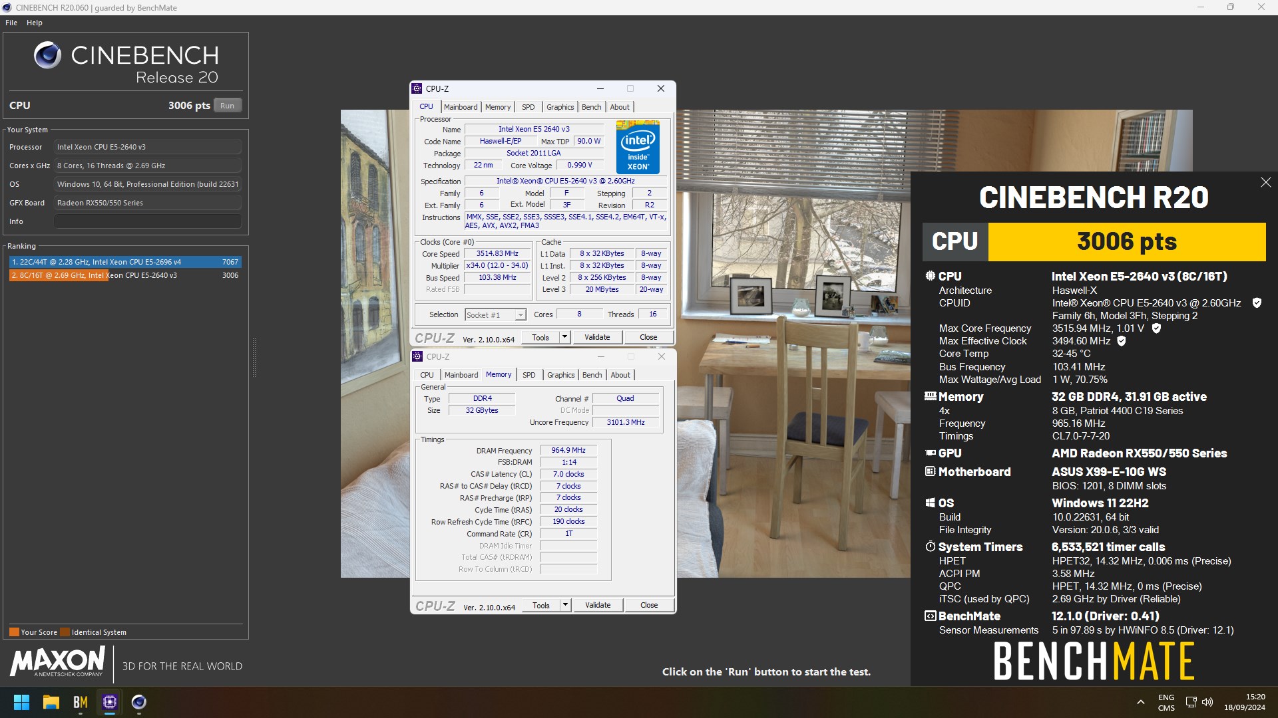Run the Cinebench CPU test
1278x718 pixels.
point(228,106)
